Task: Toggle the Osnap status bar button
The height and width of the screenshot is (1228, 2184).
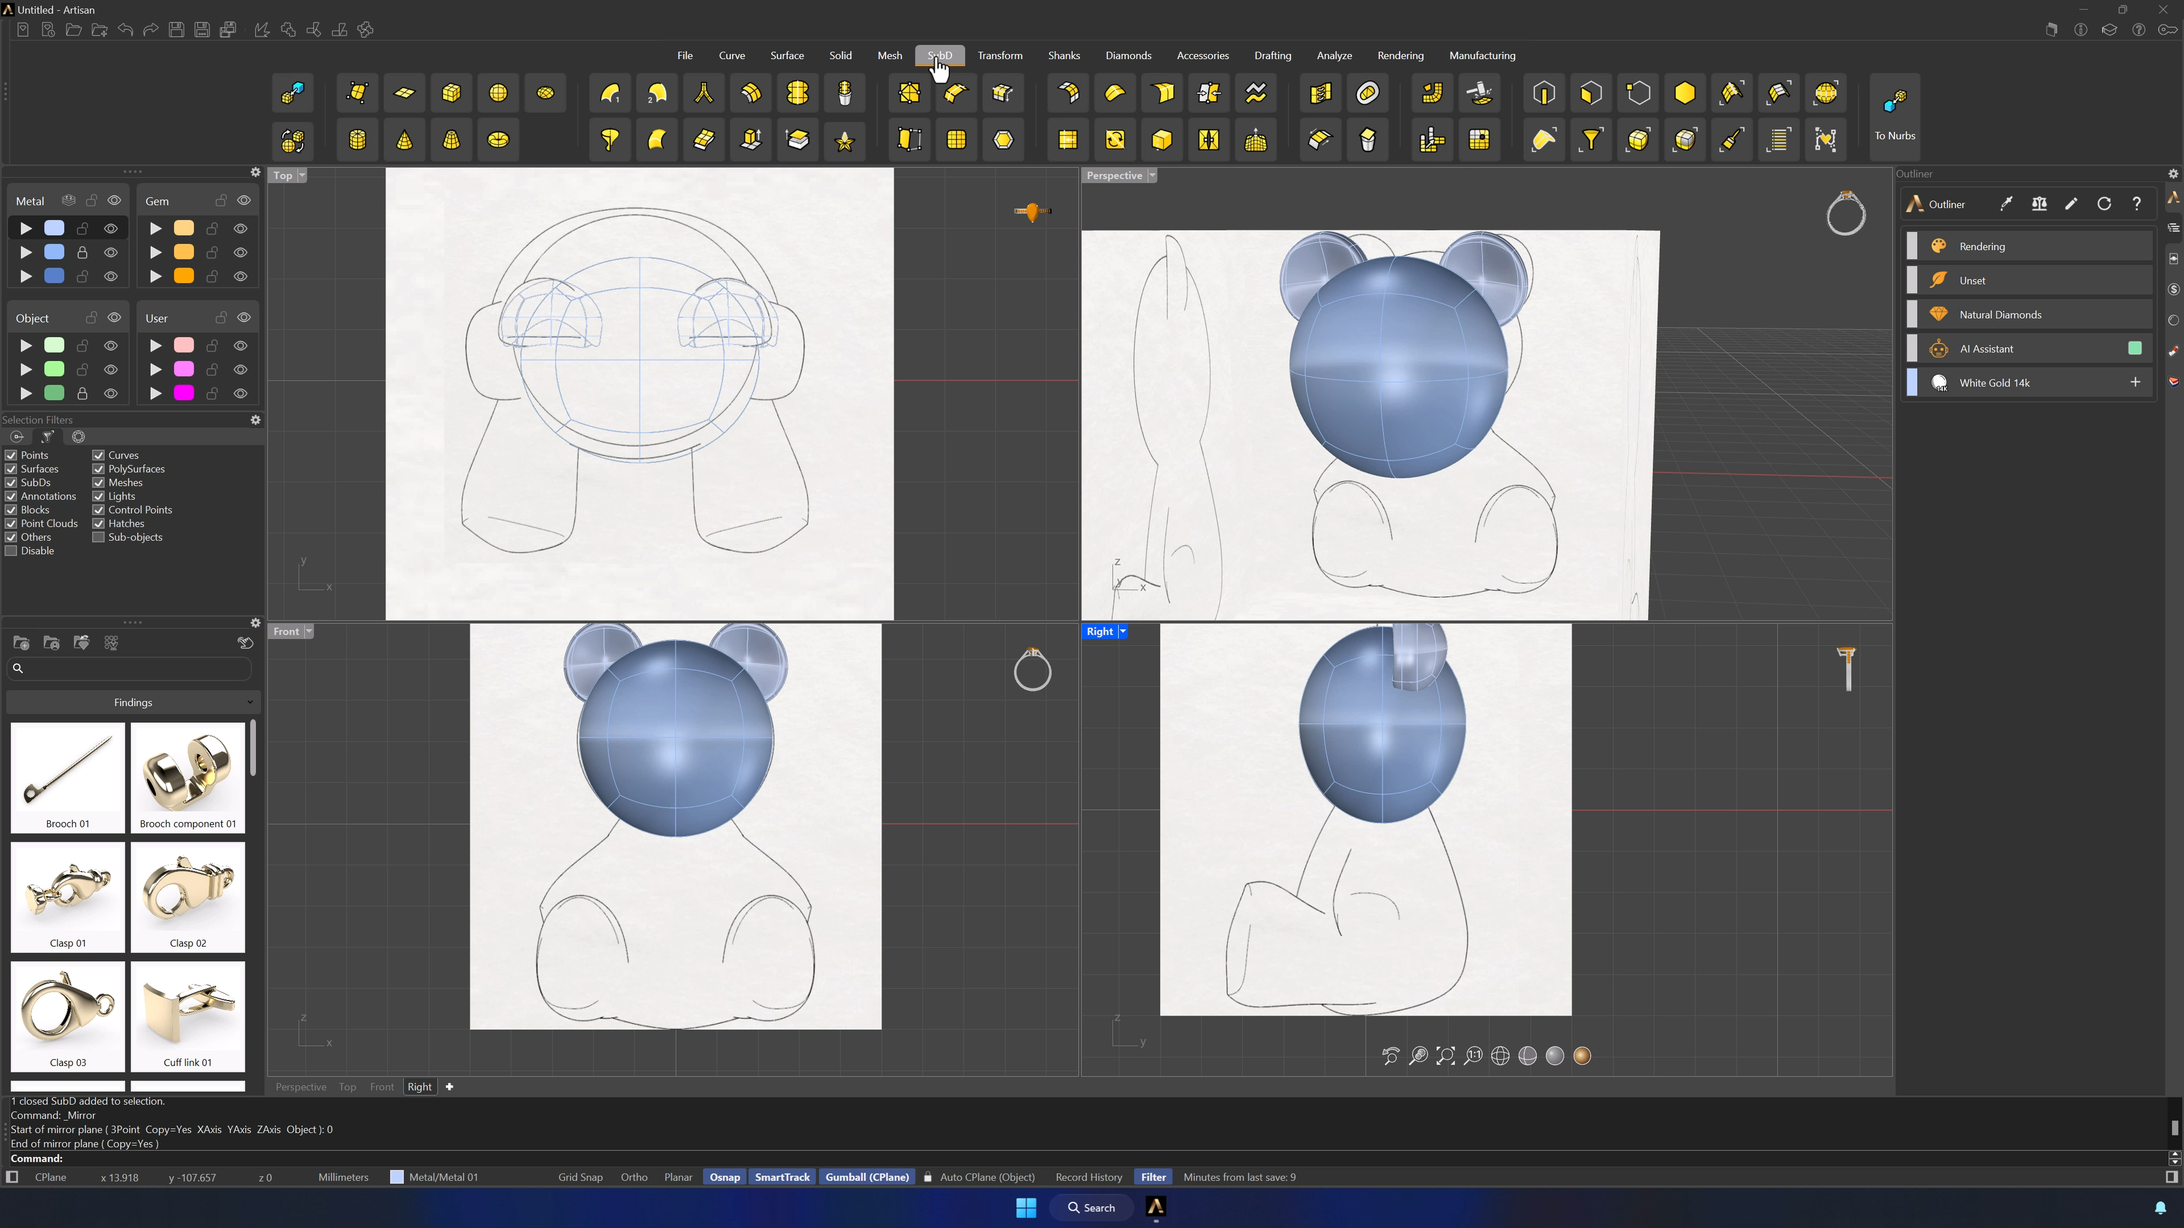Action: tap(724, 1177)
